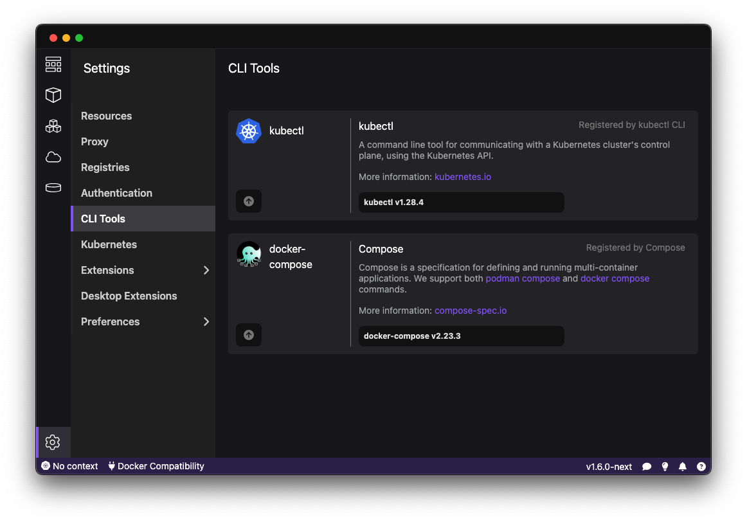Viewport: 747px width, 522px height.
Task: Expand the Extensions section
Action: click(107, 270)
